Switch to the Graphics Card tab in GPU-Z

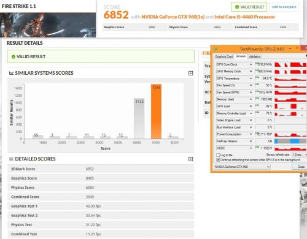click(x=224, y=56)
